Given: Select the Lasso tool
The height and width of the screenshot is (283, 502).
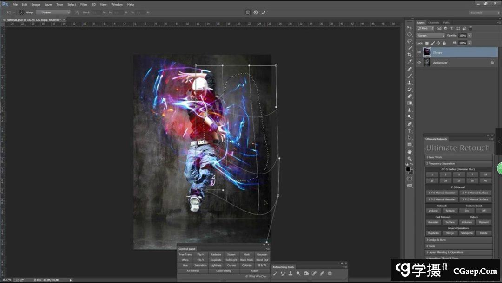Looking at the screenshot, I should click(410, 41).
